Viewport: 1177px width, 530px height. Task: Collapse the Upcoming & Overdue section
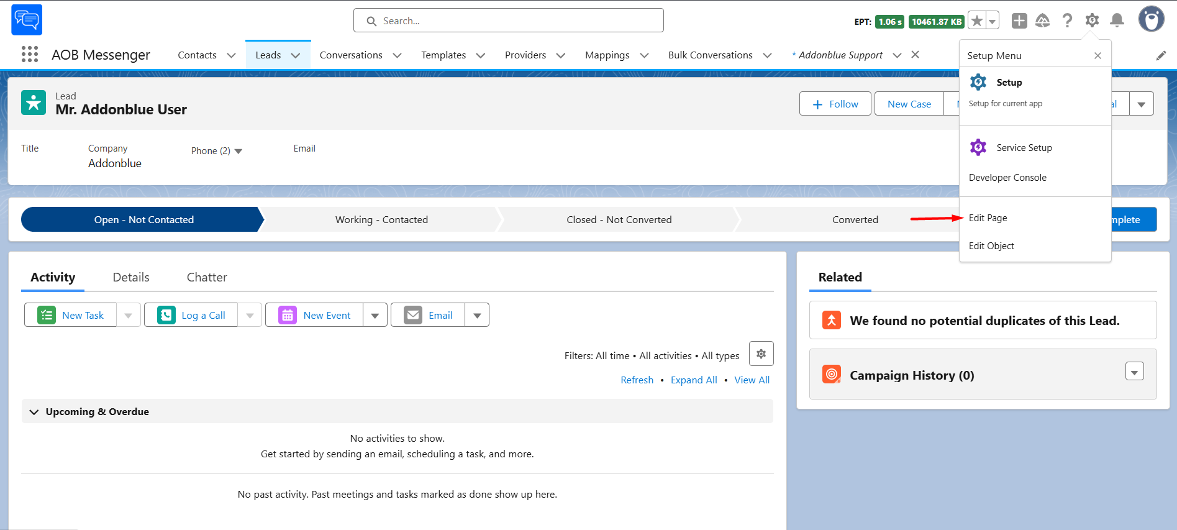(x=34, y=412)
